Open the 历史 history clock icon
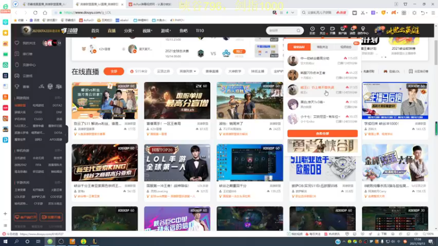The height and width of the screenshot is (246, 438). (x=312, y=31)
